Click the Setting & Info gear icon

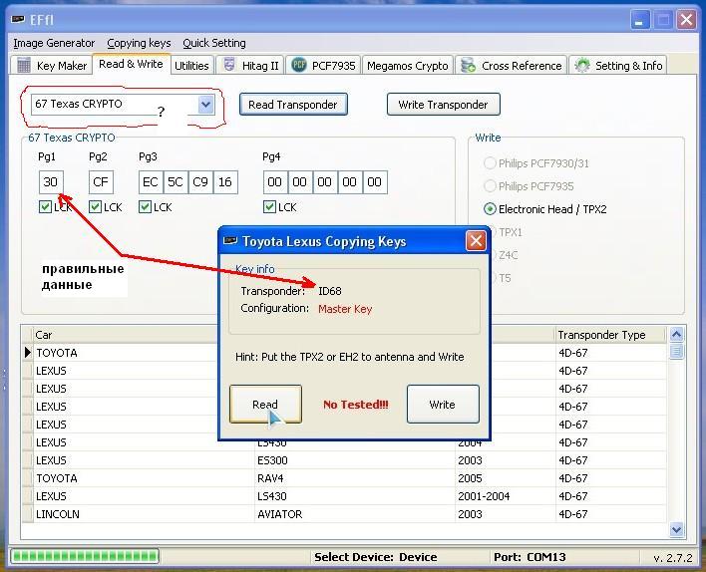tap(581, 65)
